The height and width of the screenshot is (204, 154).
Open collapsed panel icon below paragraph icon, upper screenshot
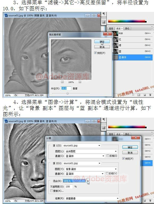104,22
